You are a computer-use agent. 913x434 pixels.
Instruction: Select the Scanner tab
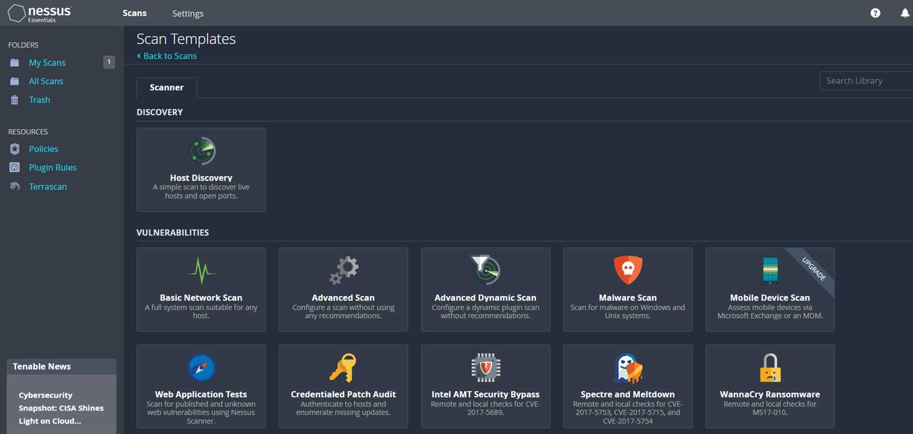(x=167, y=88)
